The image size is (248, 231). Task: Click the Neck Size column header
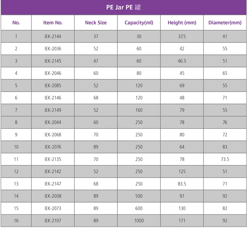[96, 23]
